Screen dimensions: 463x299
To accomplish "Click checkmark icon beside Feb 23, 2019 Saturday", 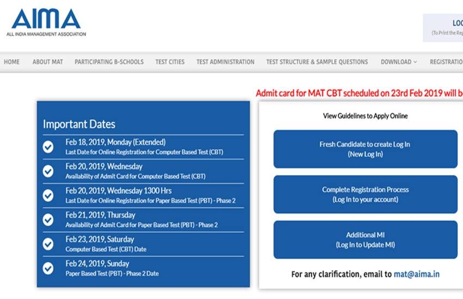I will pyautogui.click(x=48, y=244).
